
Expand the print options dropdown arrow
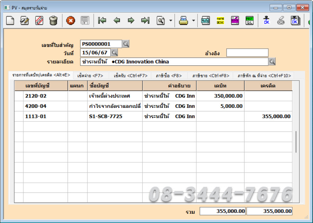pos(193,20)
